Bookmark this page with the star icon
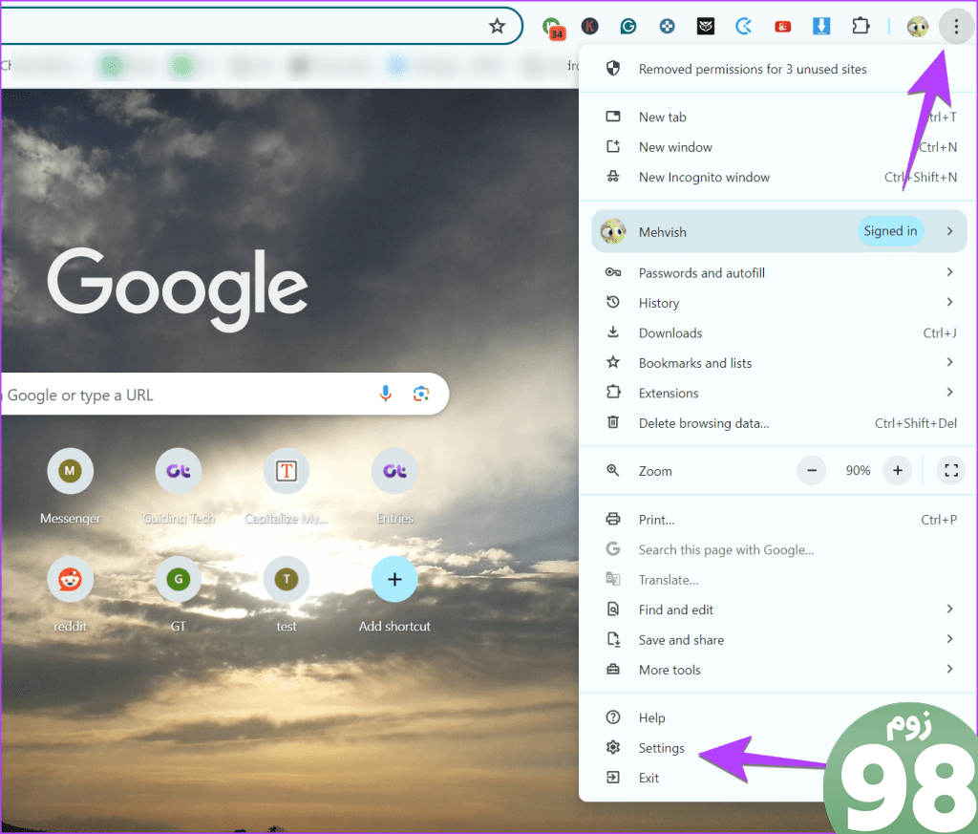978x834 pixels. 497,26
